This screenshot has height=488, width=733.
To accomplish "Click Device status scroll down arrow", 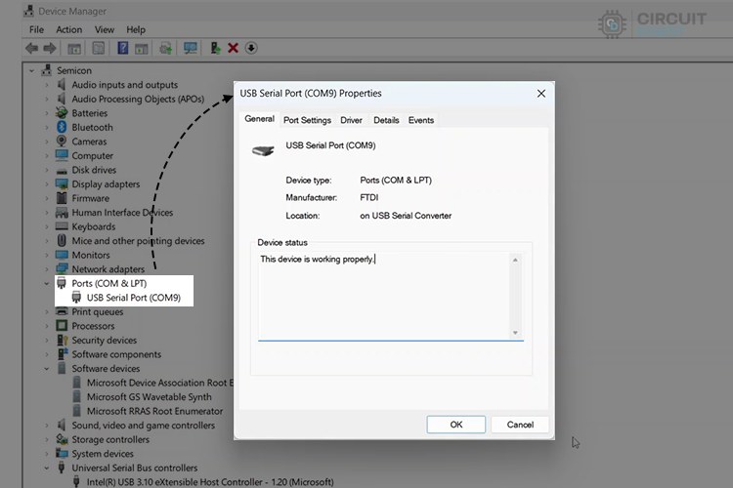I will point(515,333).
